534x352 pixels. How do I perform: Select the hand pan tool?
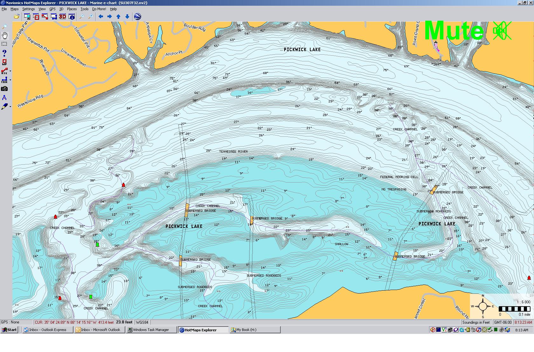coord(4,35)
